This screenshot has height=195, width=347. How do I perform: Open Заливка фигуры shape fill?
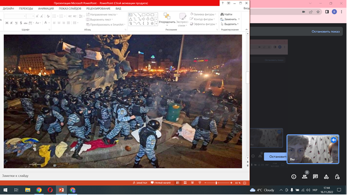pyautogui.click(x=203, y=15)
